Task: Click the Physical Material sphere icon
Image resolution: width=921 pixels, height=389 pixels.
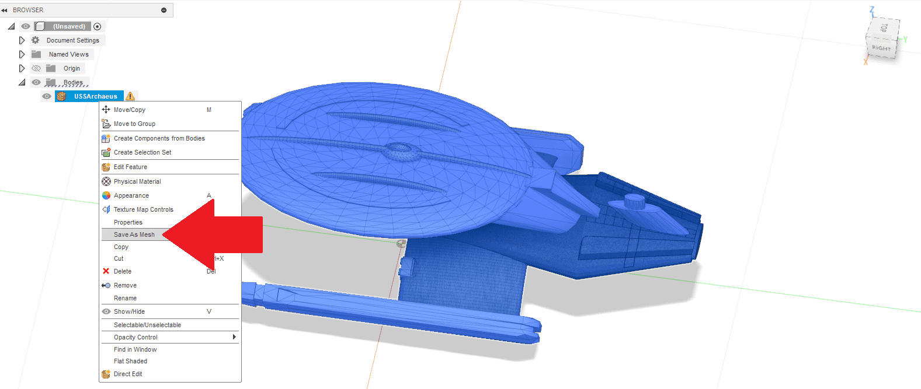Action: [106, 181]
